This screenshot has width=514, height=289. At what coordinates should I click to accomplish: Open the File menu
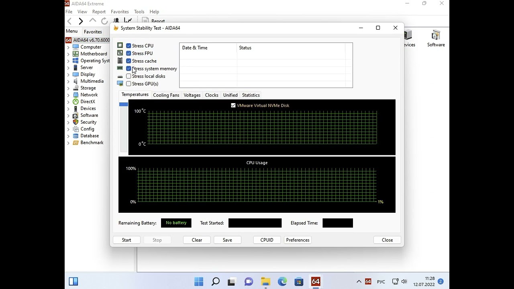69,12
